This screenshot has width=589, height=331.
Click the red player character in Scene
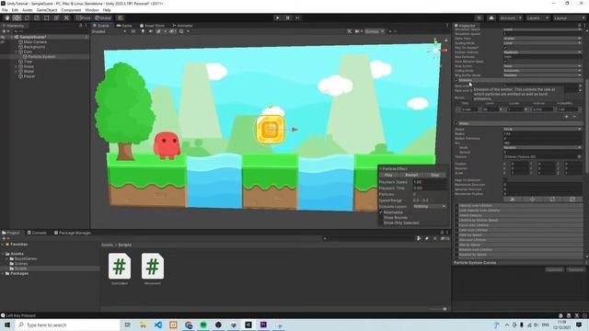pos(167,145)
